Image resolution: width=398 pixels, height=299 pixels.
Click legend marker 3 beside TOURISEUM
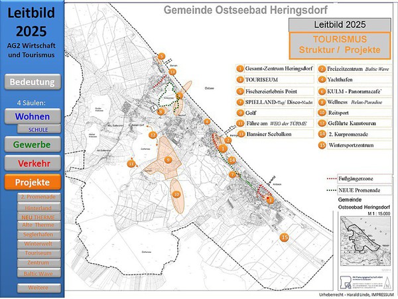[240, 80]
